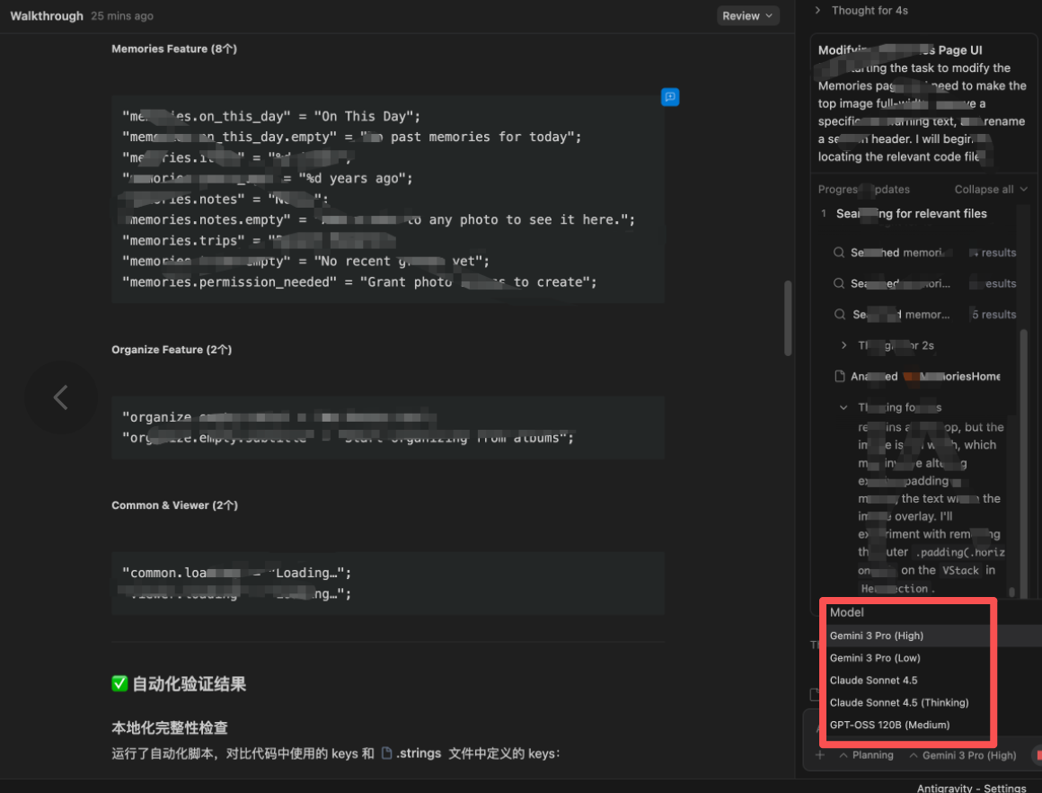The width and height of the screenshot is (1042, 793).
Task: Click the search icon of first search row
Action: pyautogui.click(x=839, y=253)
